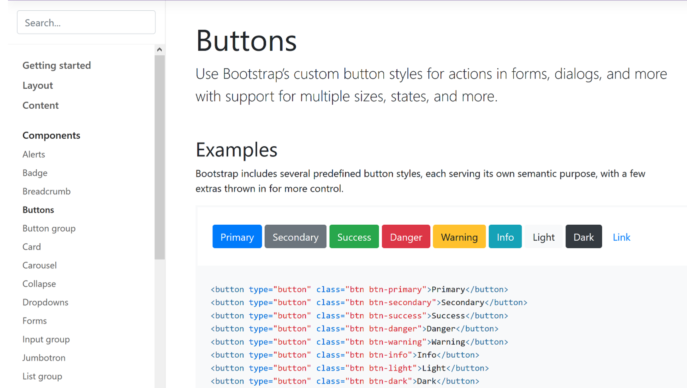Click the red Danger button
This screenshot has width=687, height=388.
(406, 237)
